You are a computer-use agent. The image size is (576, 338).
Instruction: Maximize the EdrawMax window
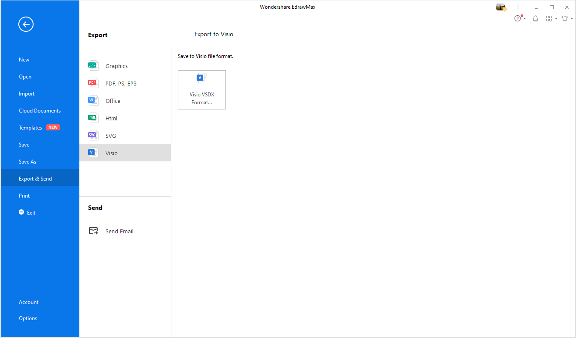[552, 7]
